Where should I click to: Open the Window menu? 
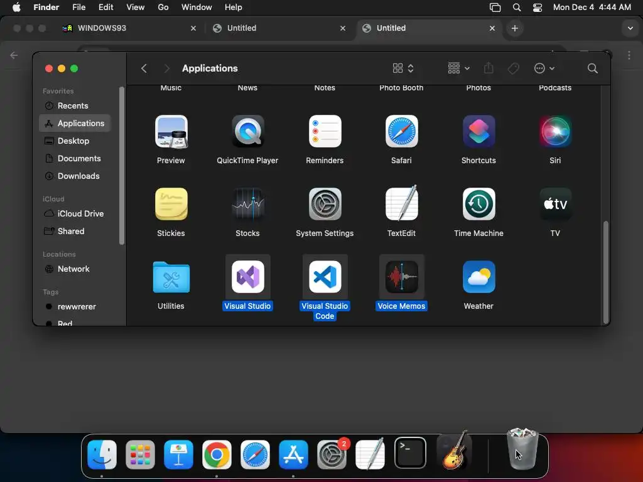197,8
